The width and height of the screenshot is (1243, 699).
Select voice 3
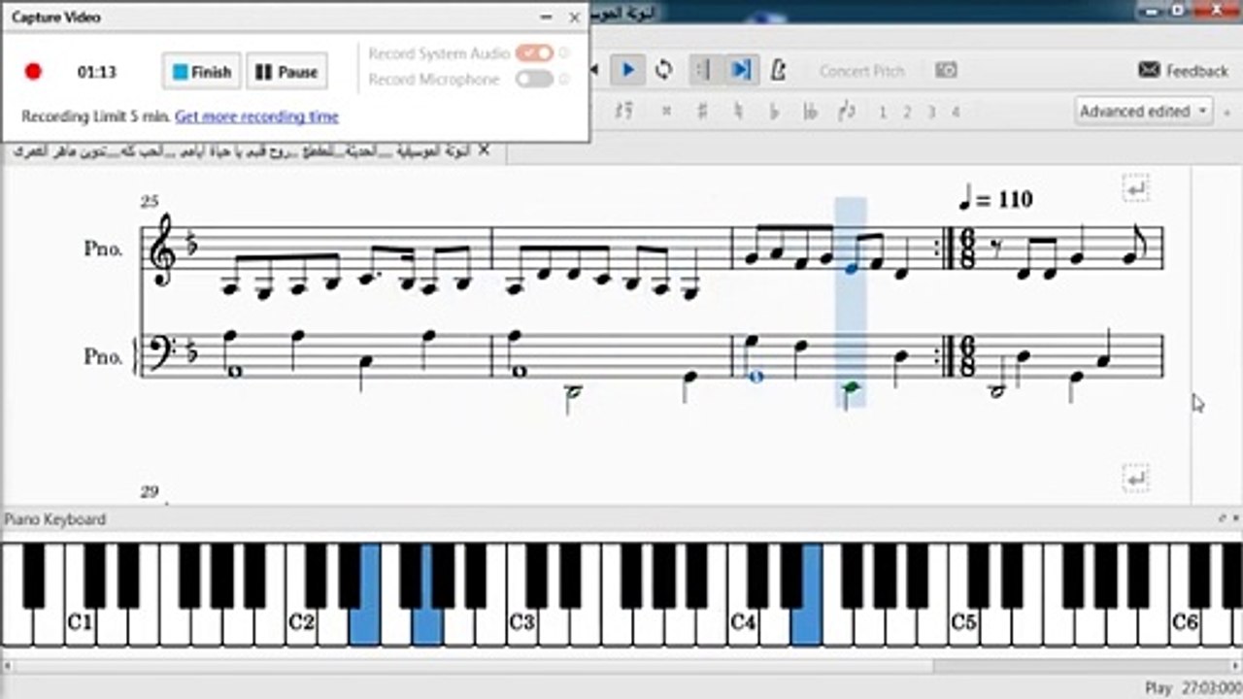[931, 113]
